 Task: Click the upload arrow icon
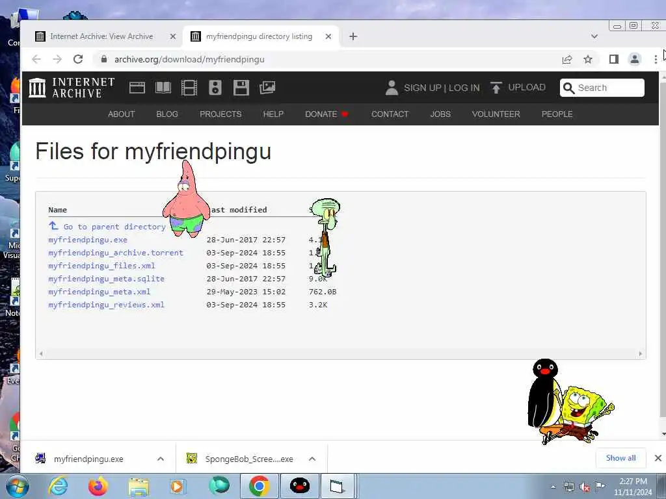(496, 88)
